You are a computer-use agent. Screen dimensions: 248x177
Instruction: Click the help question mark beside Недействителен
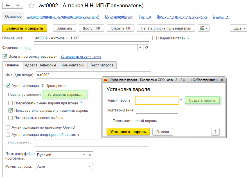188,38
